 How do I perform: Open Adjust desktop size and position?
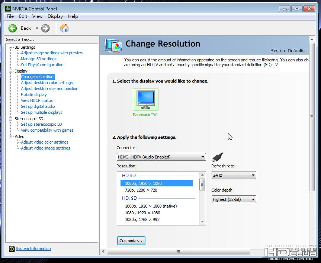(49, 89)
